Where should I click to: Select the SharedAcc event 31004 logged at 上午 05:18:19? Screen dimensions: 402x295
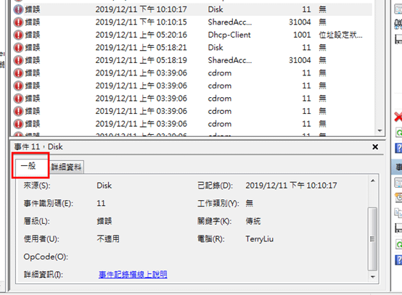point(192,60)
